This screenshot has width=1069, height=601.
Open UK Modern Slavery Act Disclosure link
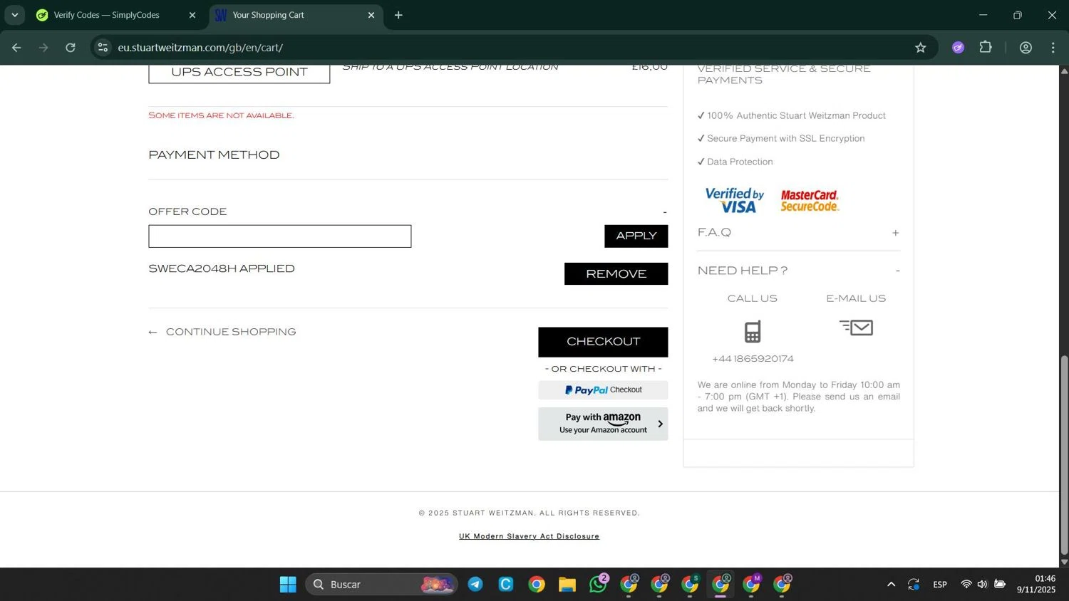pyautogui.click(x=529, y=536)
